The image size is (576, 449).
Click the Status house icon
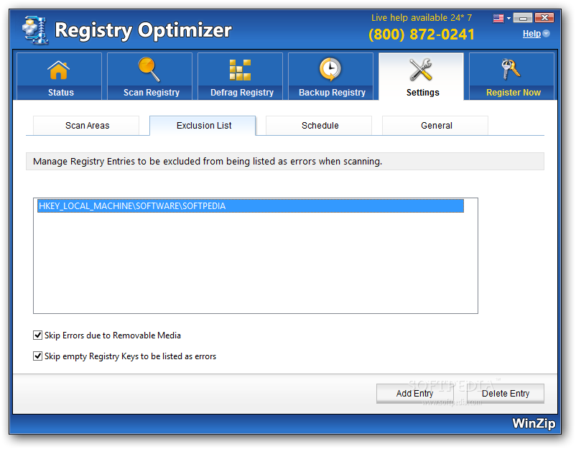coord(59,70)
